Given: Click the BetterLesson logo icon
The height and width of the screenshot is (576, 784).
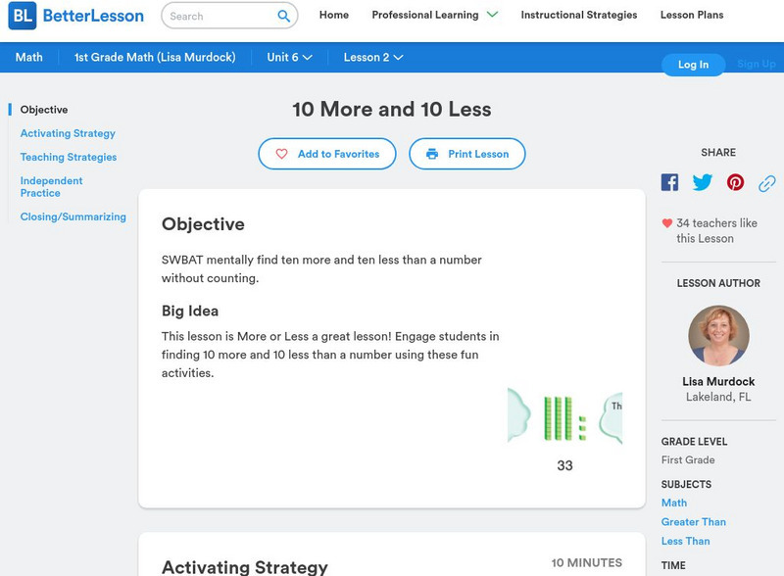Looking at the screenshot, I should pyautogui.click(x=23, y=16).
